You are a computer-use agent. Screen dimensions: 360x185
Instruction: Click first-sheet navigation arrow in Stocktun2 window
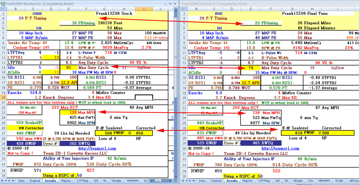click(2, 181)
